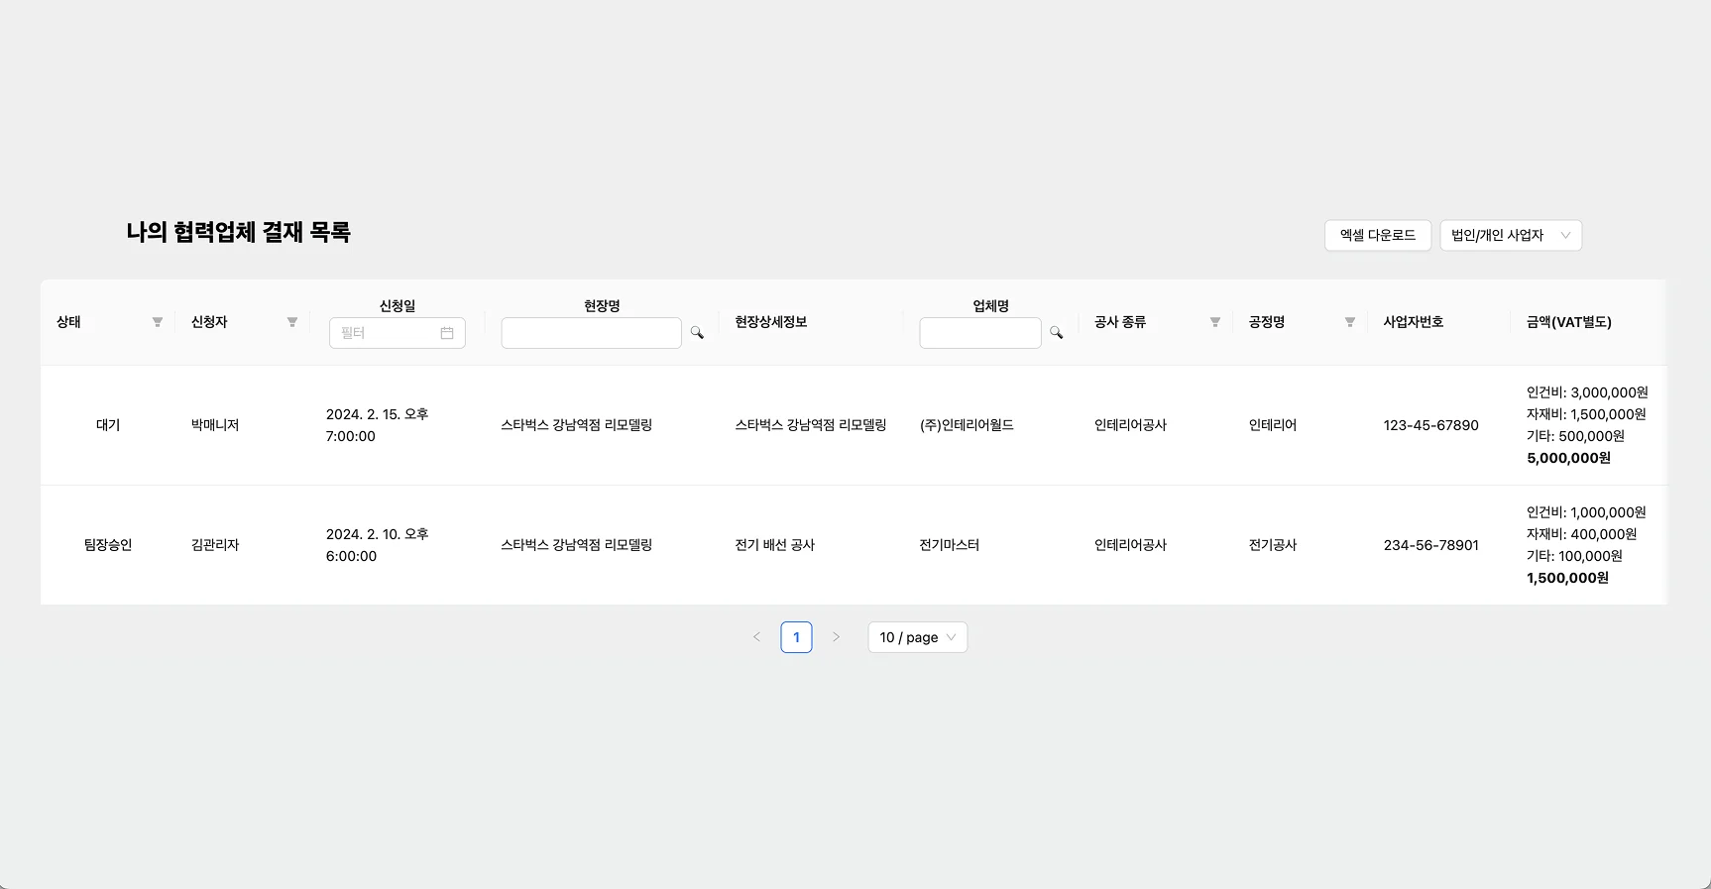Click search icon next to 현장명 field

[697, 333]
